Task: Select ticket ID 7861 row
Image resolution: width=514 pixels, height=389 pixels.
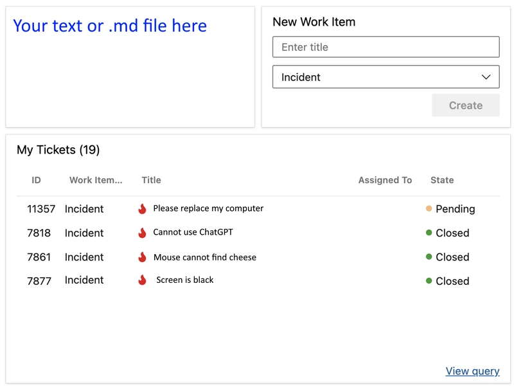Action: coord(39,257)
